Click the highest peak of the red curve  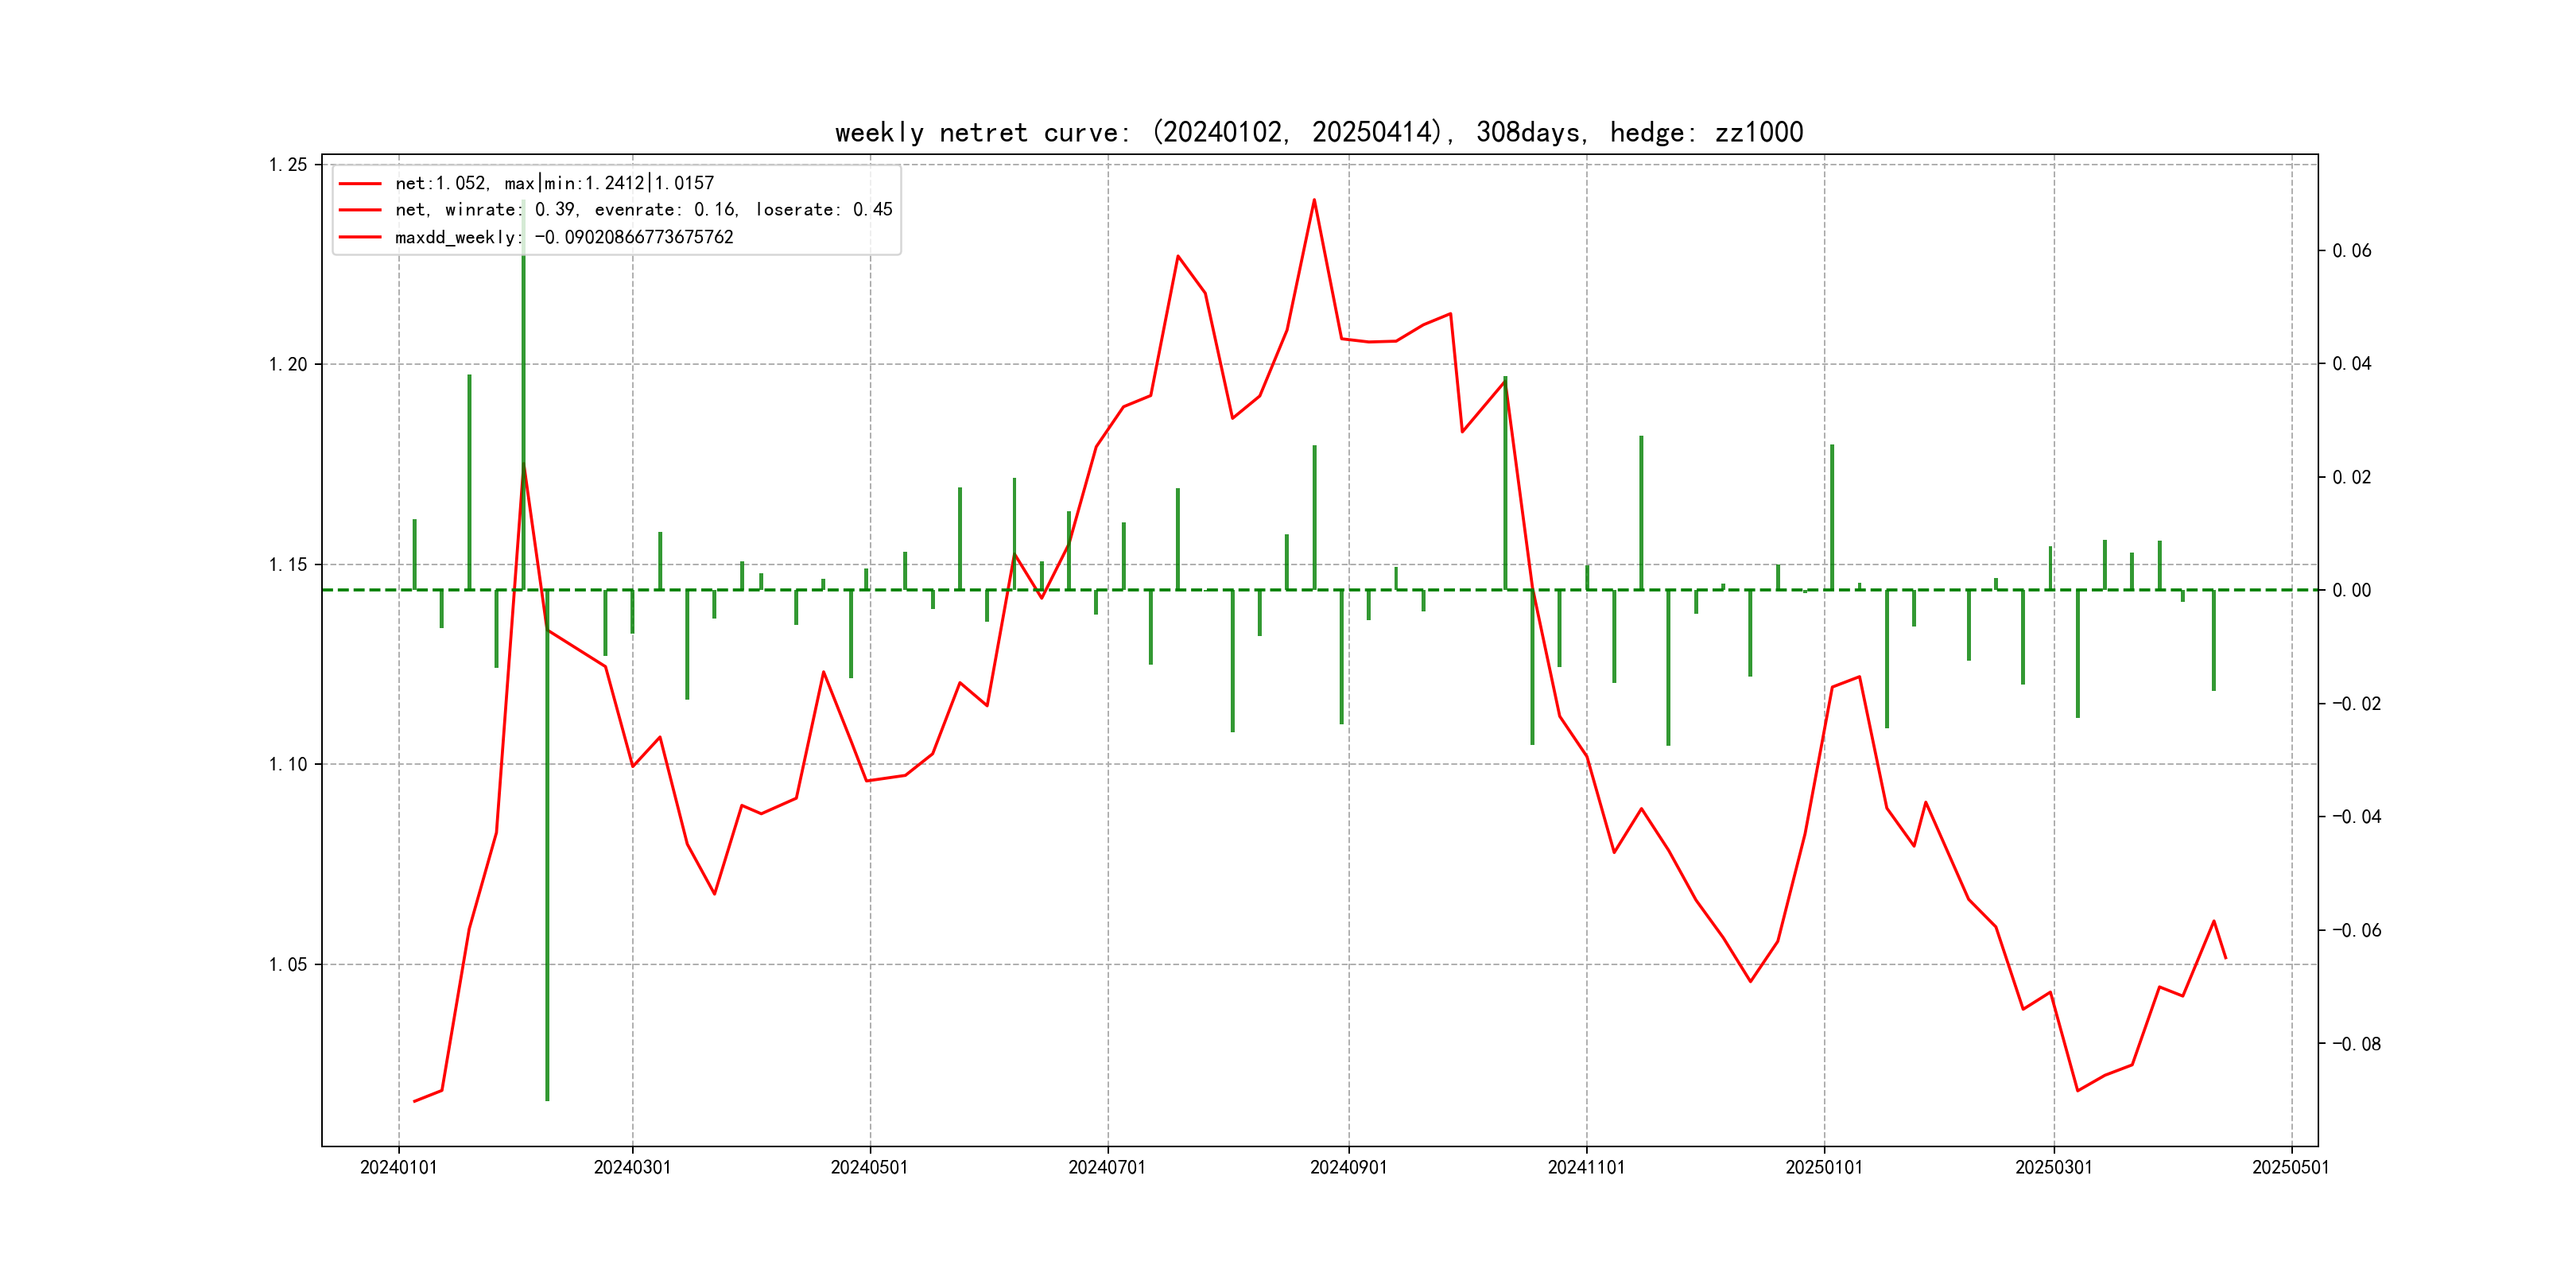1314,200
